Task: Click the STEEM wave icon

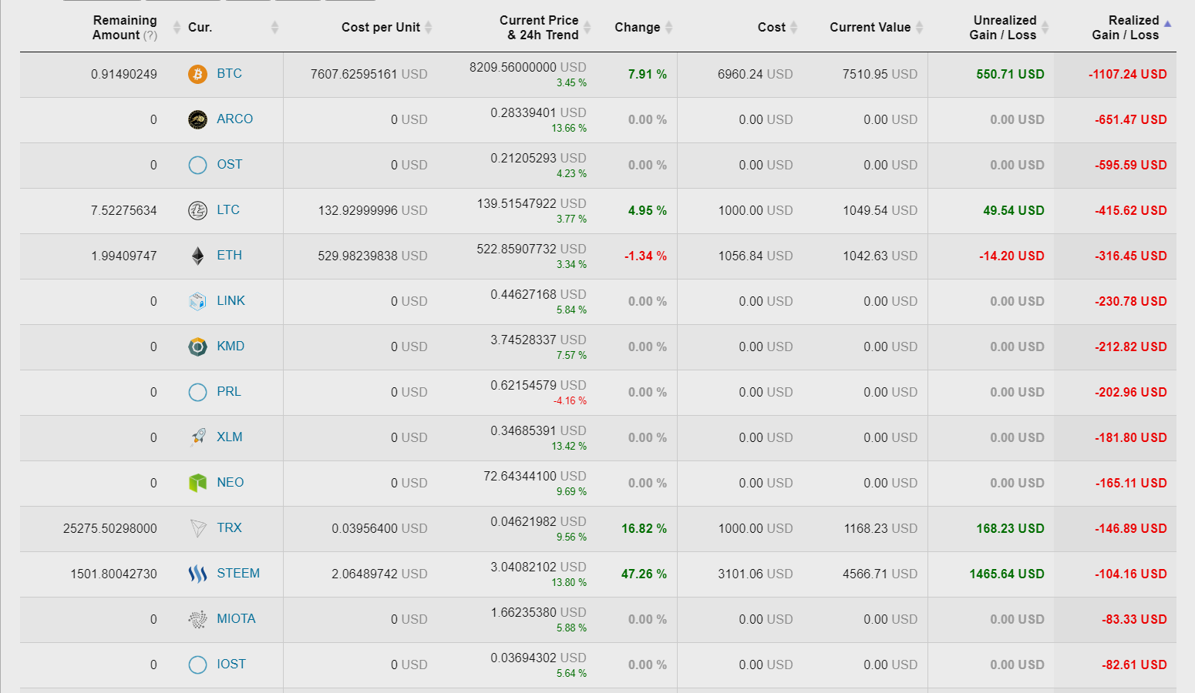Action: click(x=197, y=574)
